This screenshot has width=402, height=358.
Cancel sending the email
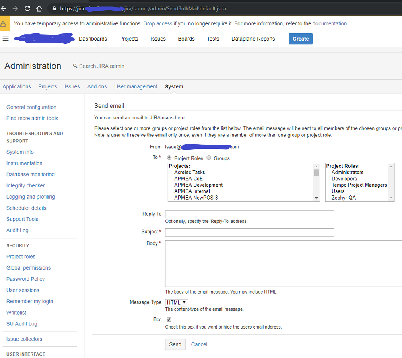(199, 344)
